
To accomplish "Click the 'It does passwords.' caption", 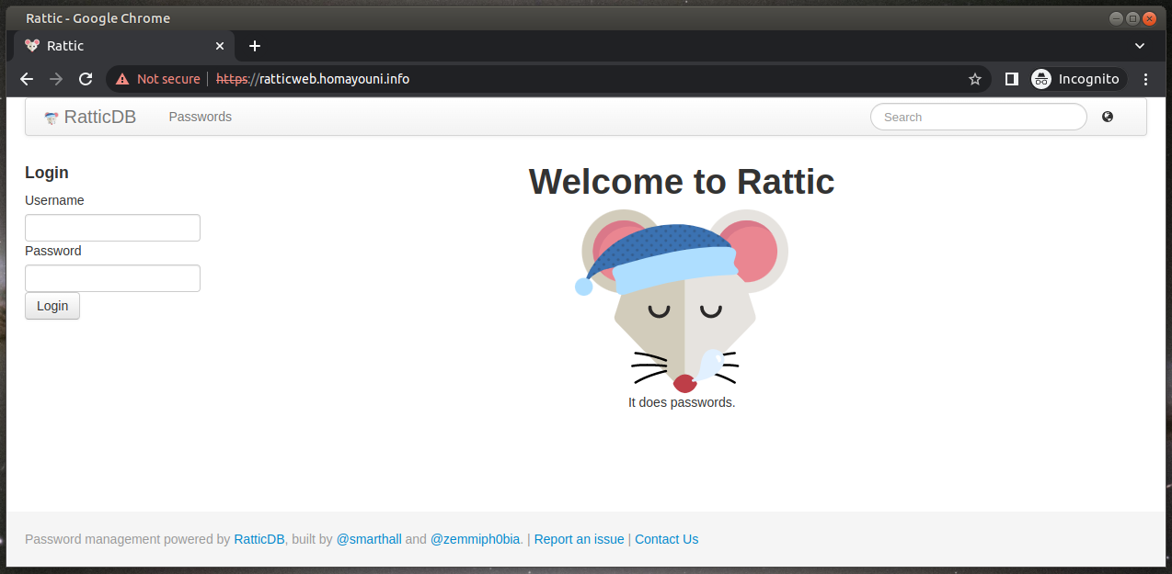I will (682, 402).
